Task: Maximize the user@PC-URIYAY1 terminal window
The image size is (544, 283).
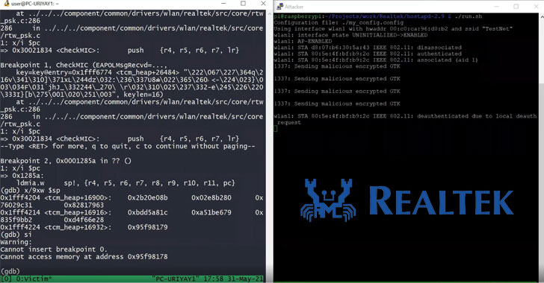Action: click(x=243, y=4)
